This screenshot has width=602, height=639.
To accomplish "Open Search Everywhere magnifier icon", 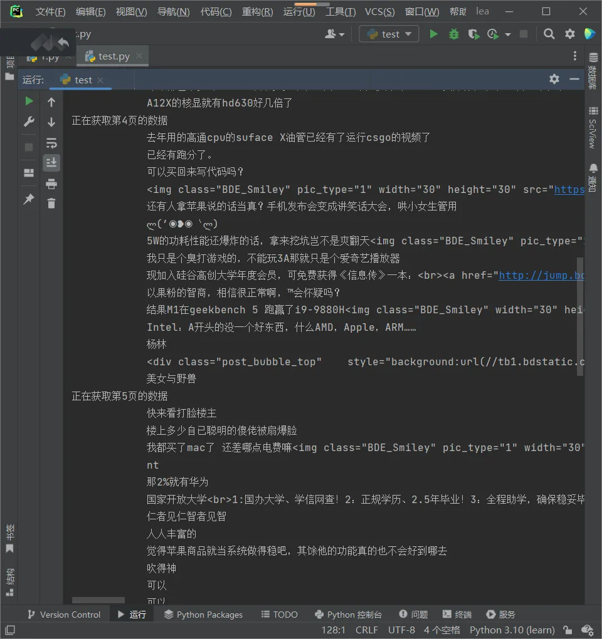I will point(549,34).
